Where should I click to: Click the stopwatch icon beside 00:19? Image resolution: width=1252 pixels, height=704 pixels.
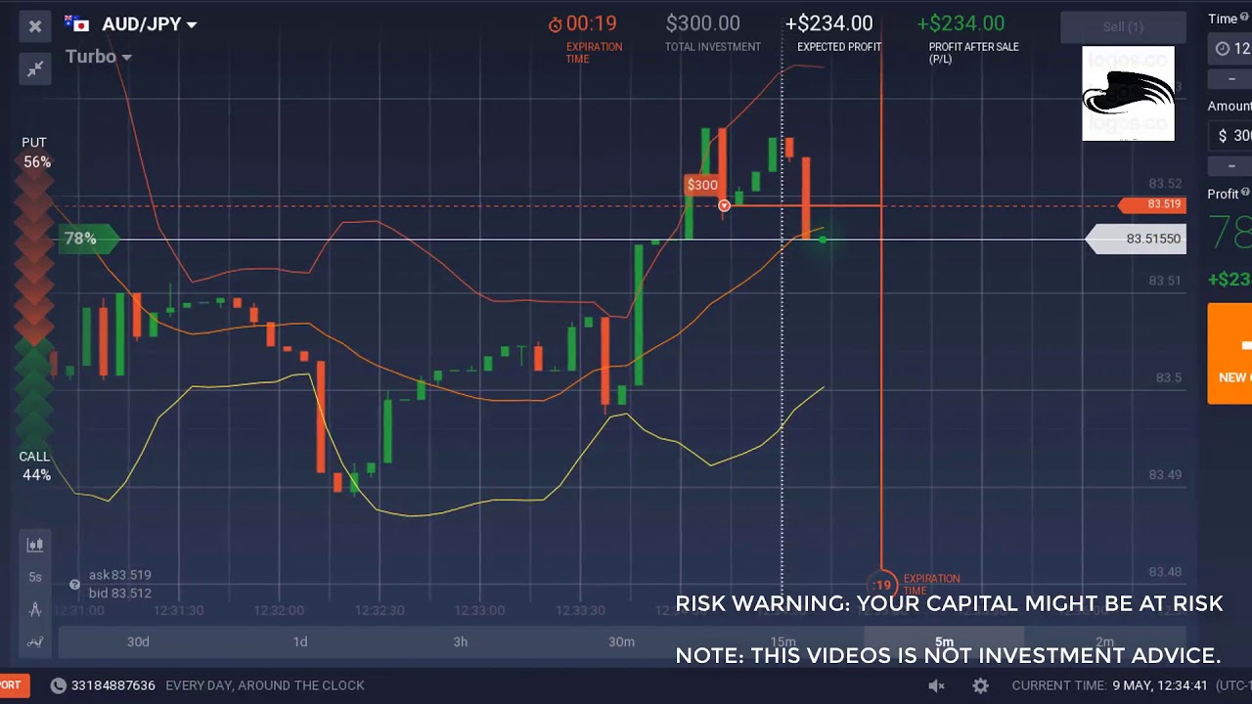(x=555, y=24)
